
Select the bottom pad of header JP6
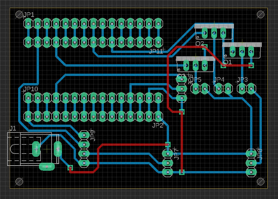click(182, 98)
